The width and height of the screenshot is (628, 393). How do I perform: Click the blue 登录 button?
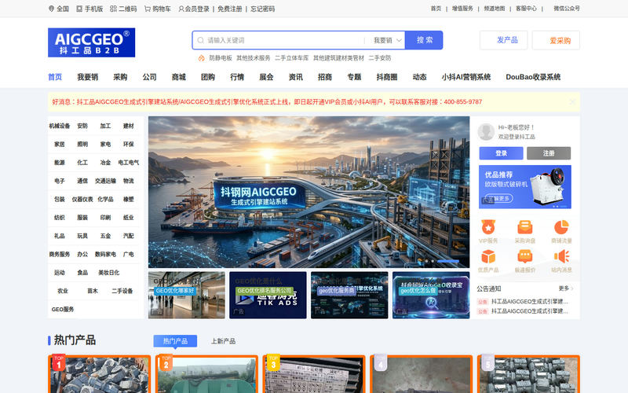pos(501,153)
